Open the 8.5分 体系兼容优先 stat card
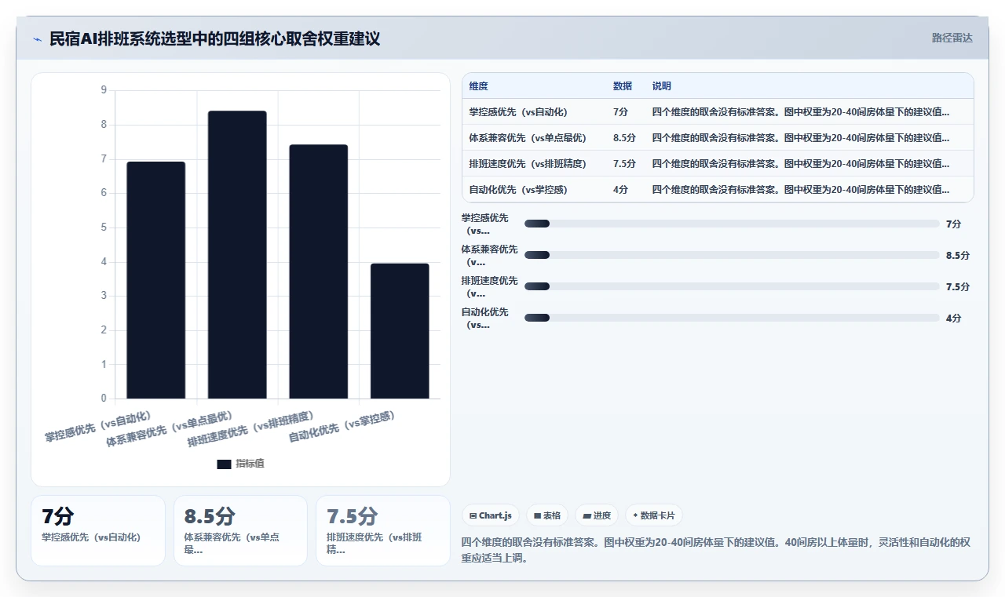 point(240,530)
